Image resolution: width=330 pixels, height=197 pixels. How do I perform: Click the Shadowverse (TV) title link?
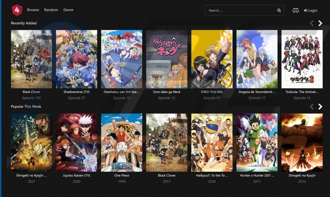click(77, 92)
